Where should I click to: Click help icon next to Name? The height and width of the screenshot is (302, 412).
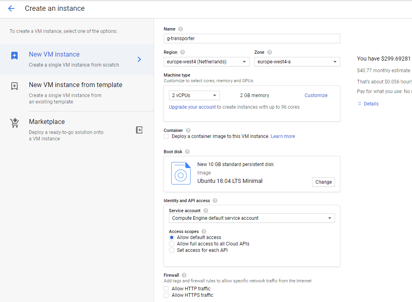click(x=181, y=29)
